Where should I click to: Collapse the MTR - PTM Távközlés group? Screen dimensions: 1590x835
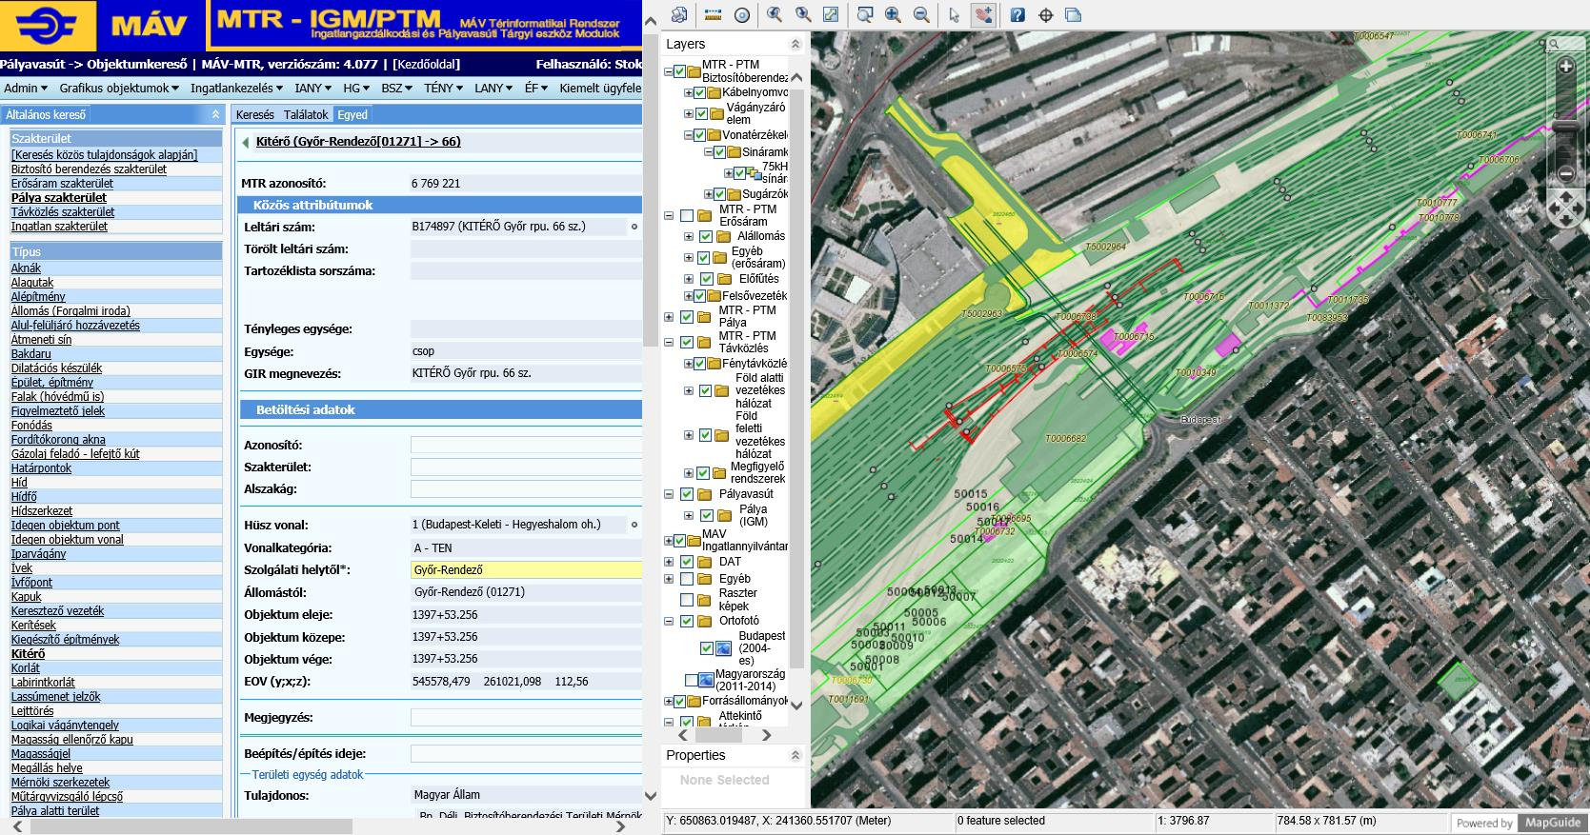669,342
